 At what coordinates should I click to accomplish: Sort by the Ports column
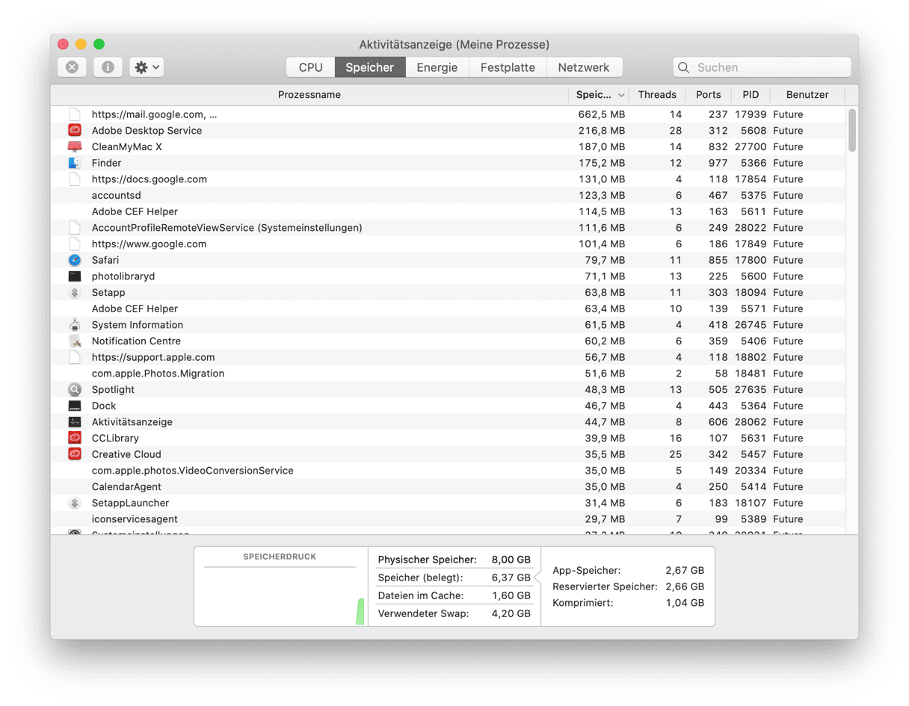pyautogui.click(x=708, y=95)
